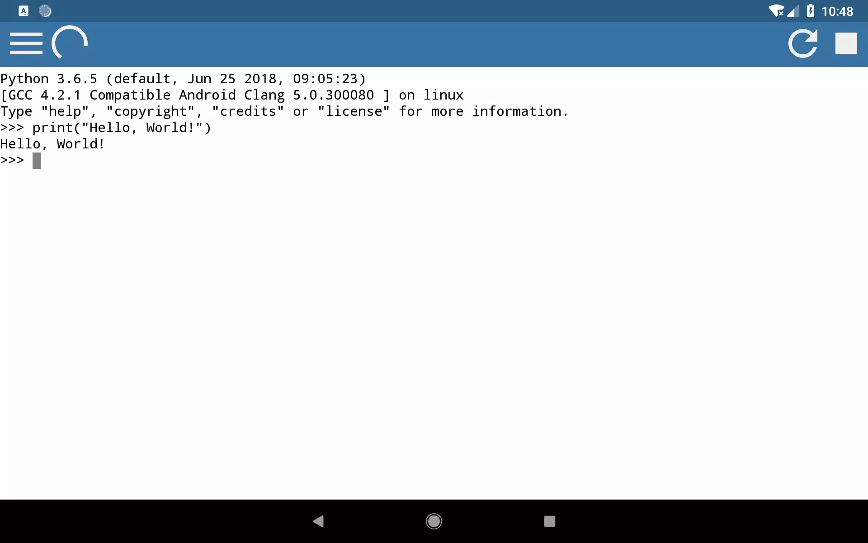Tap the Wi-Fi status icon
The image size is (868, 543).
tap(777, 11)
